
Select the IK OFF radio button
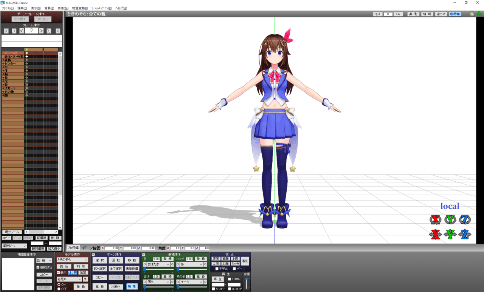(59, 289)
